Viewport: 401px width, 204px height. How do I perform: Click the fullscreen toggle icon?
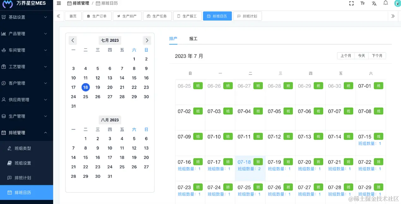click(x=351, y=3)
